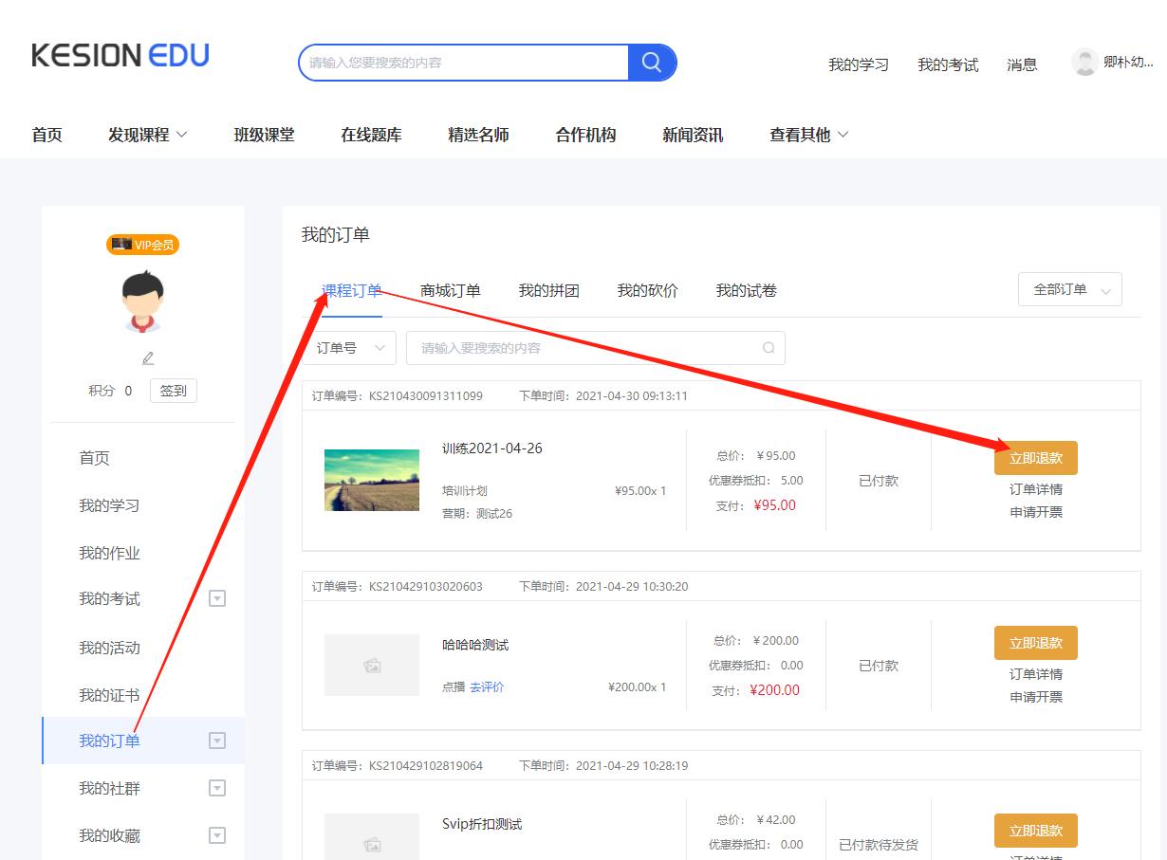
Task: Switch to the 我的试卷 tab
Action: pyautogui.click(x=747, y=290)
